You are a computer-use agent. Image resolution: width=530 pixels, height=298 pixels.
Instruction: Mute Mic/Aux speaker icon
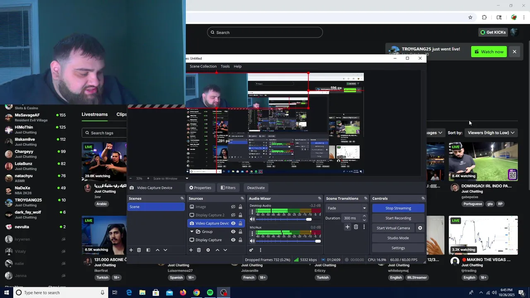(x=252, y=241)
